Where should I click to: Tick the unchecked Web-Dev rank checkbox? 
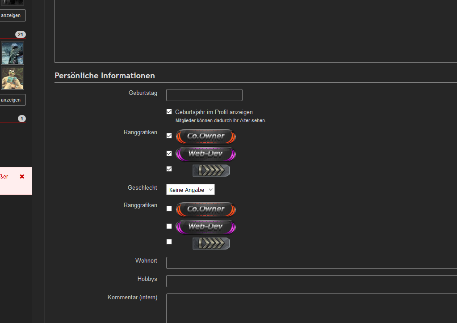point(169,226)
